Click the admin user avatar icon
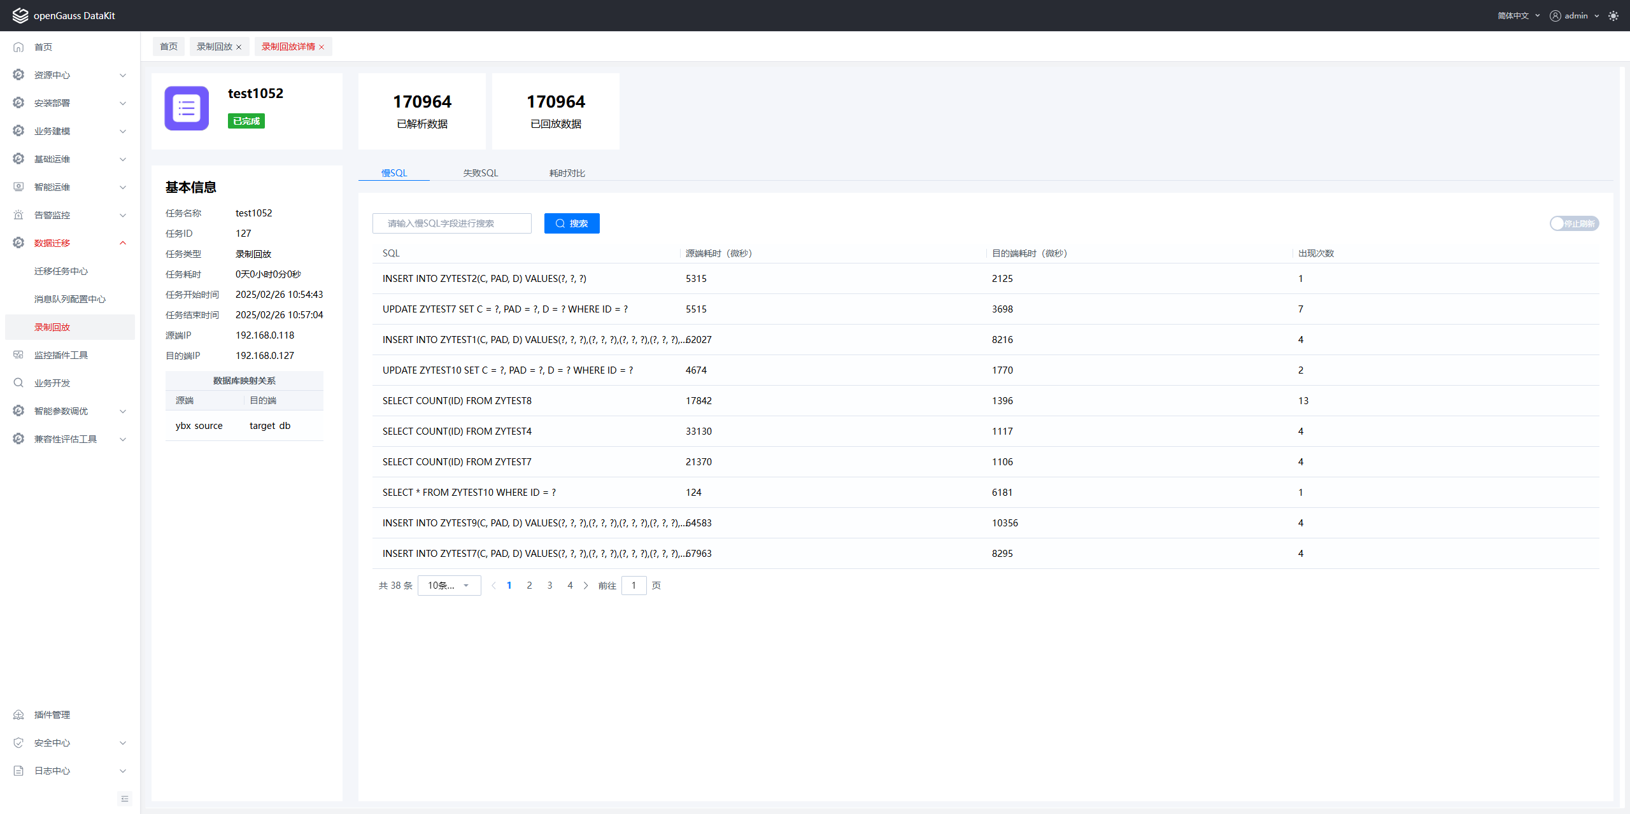The height and width of the screenshot is (814, 1630). (x=1556, y=16)
